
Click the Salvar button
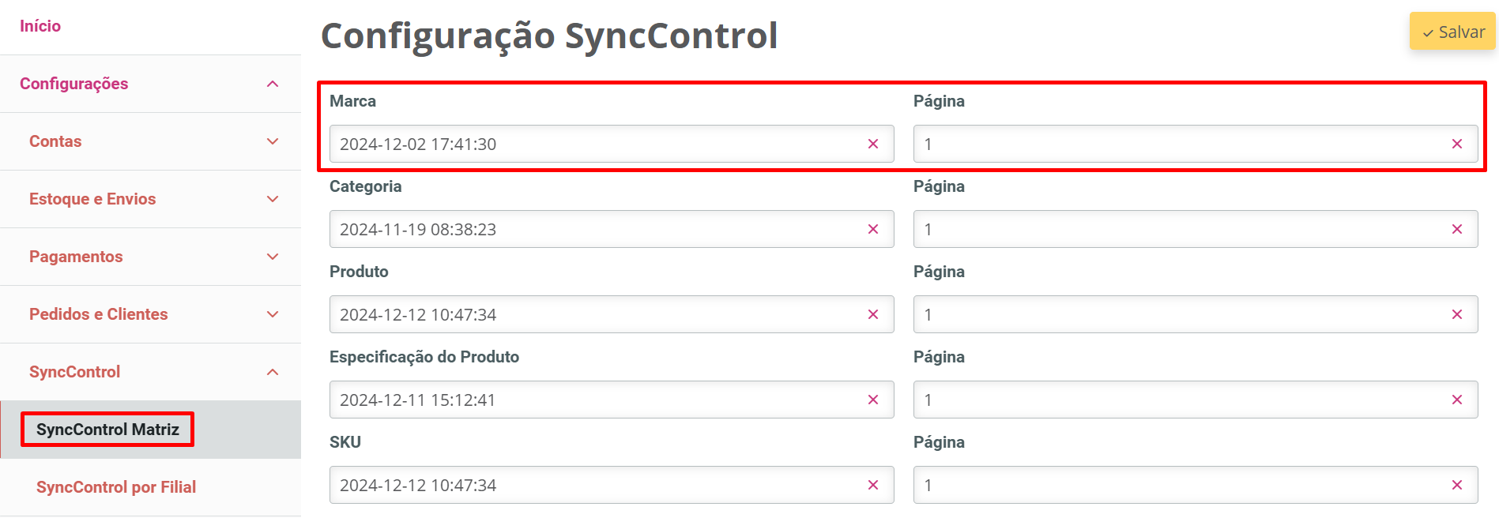pos(1452,32)
